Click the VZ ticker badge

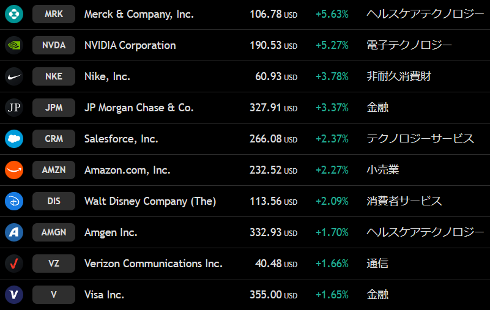click(54, 264)
